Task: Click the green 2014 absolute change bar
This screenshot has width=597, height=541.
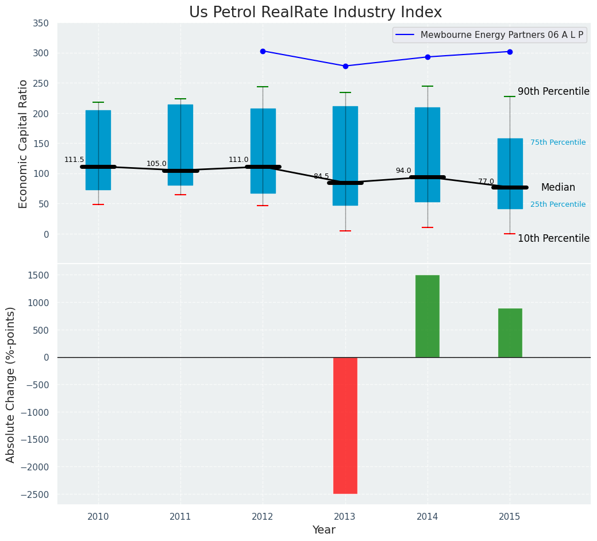Action: pyautogui.click(x=427, y=316)
